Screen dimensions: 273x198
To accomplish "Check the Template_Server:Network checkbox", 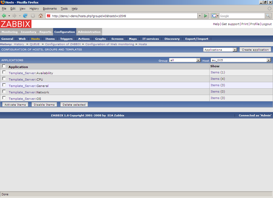I will [4, 92].
